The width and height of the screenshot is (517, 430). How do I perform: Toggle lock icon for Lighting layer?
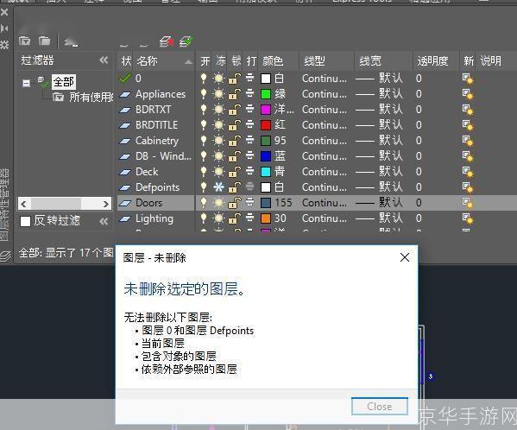click(x=235, y=218)
